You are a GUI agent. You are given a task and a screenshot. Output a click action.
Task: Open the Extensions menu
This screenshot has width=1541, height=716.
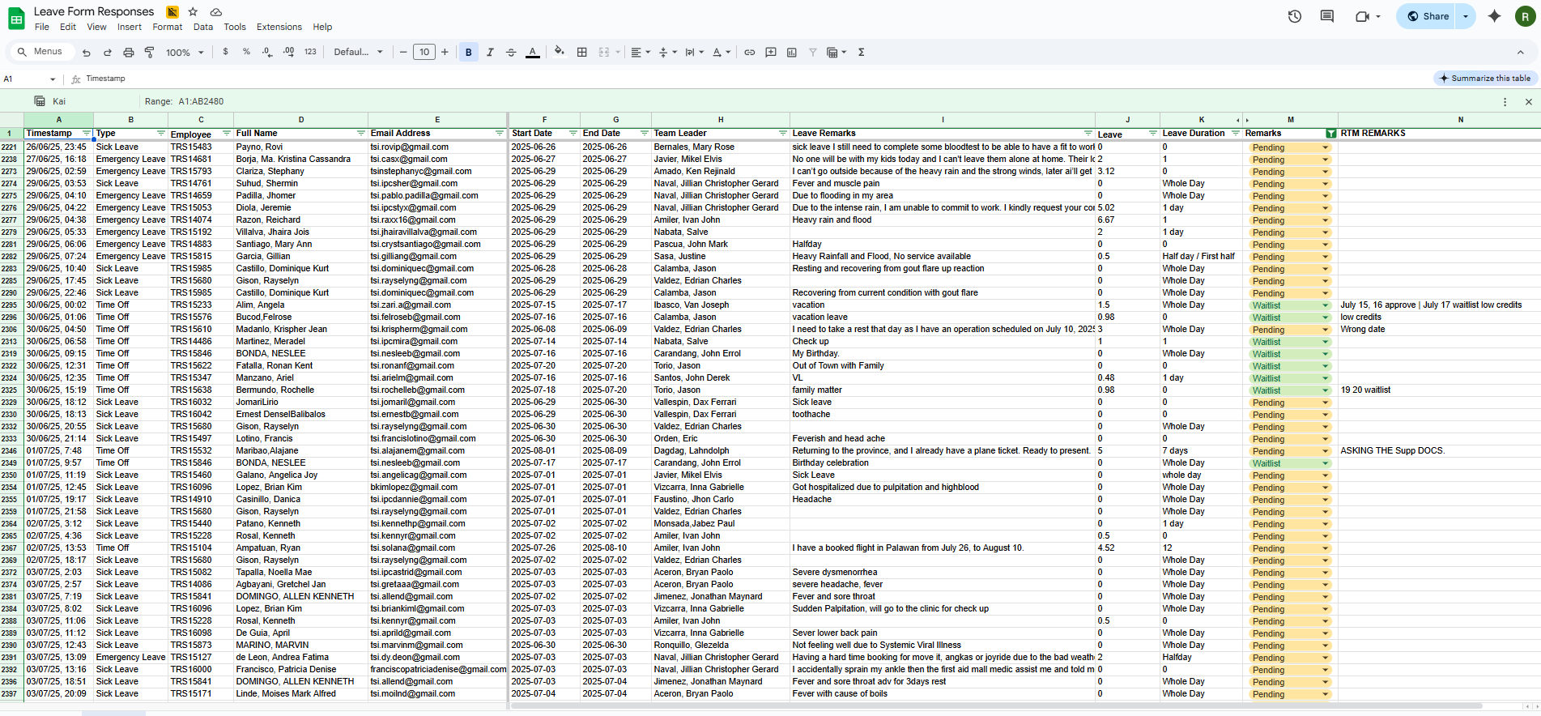(279, 27)
